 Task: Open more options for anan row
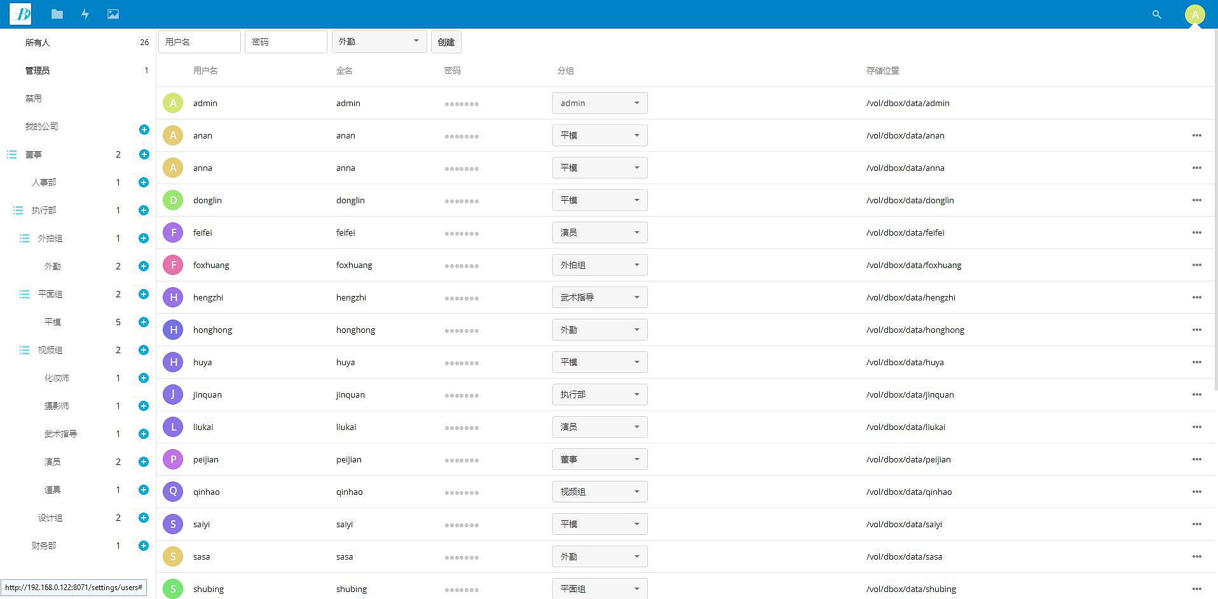[x=1196, y=135]
